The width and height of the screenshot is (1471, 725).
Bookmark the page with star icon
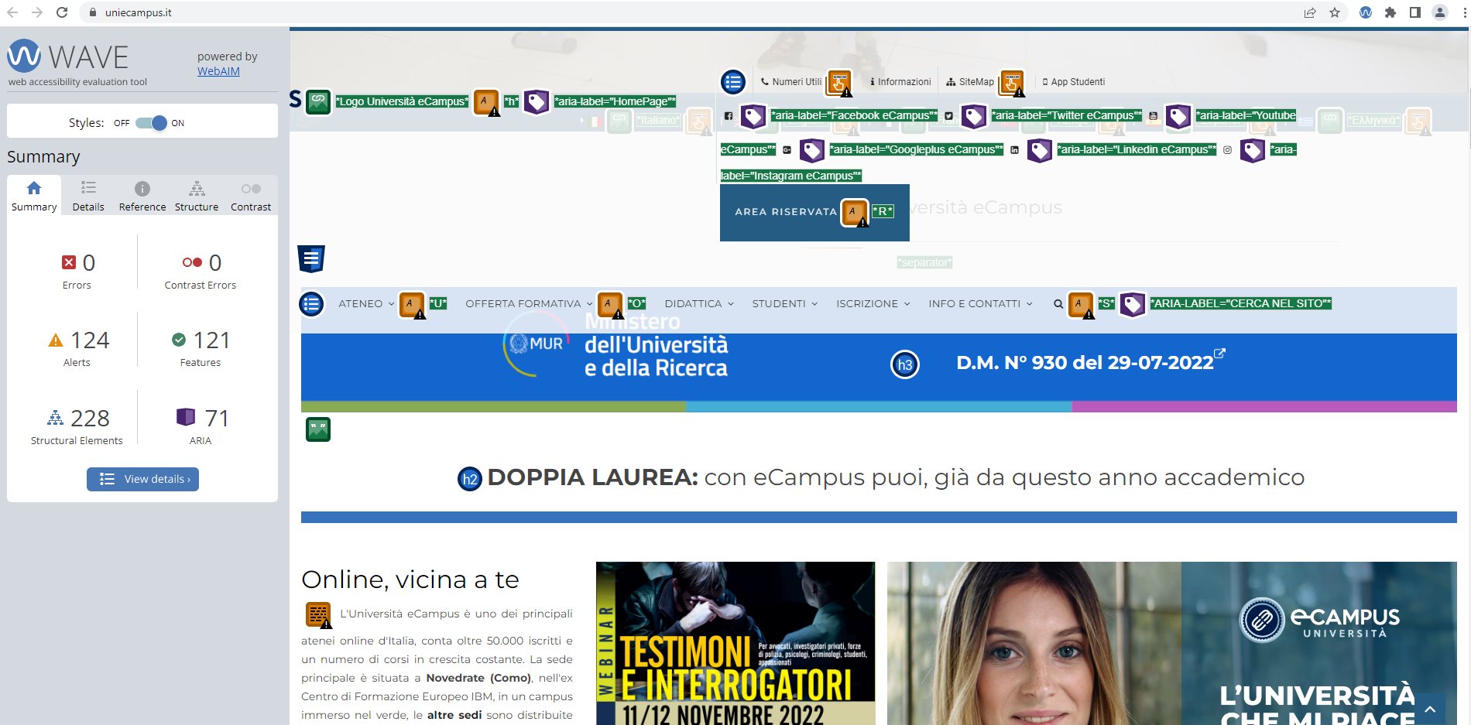coord(1335,12)
